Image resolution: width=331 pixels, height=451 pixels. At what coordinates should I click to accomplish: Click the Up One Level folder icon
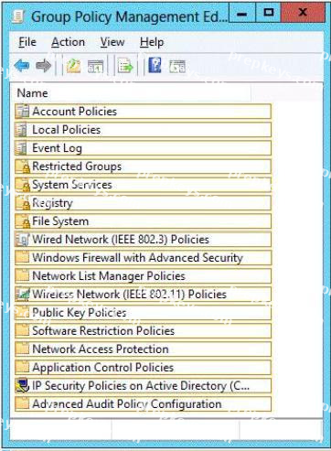point(73,66)
